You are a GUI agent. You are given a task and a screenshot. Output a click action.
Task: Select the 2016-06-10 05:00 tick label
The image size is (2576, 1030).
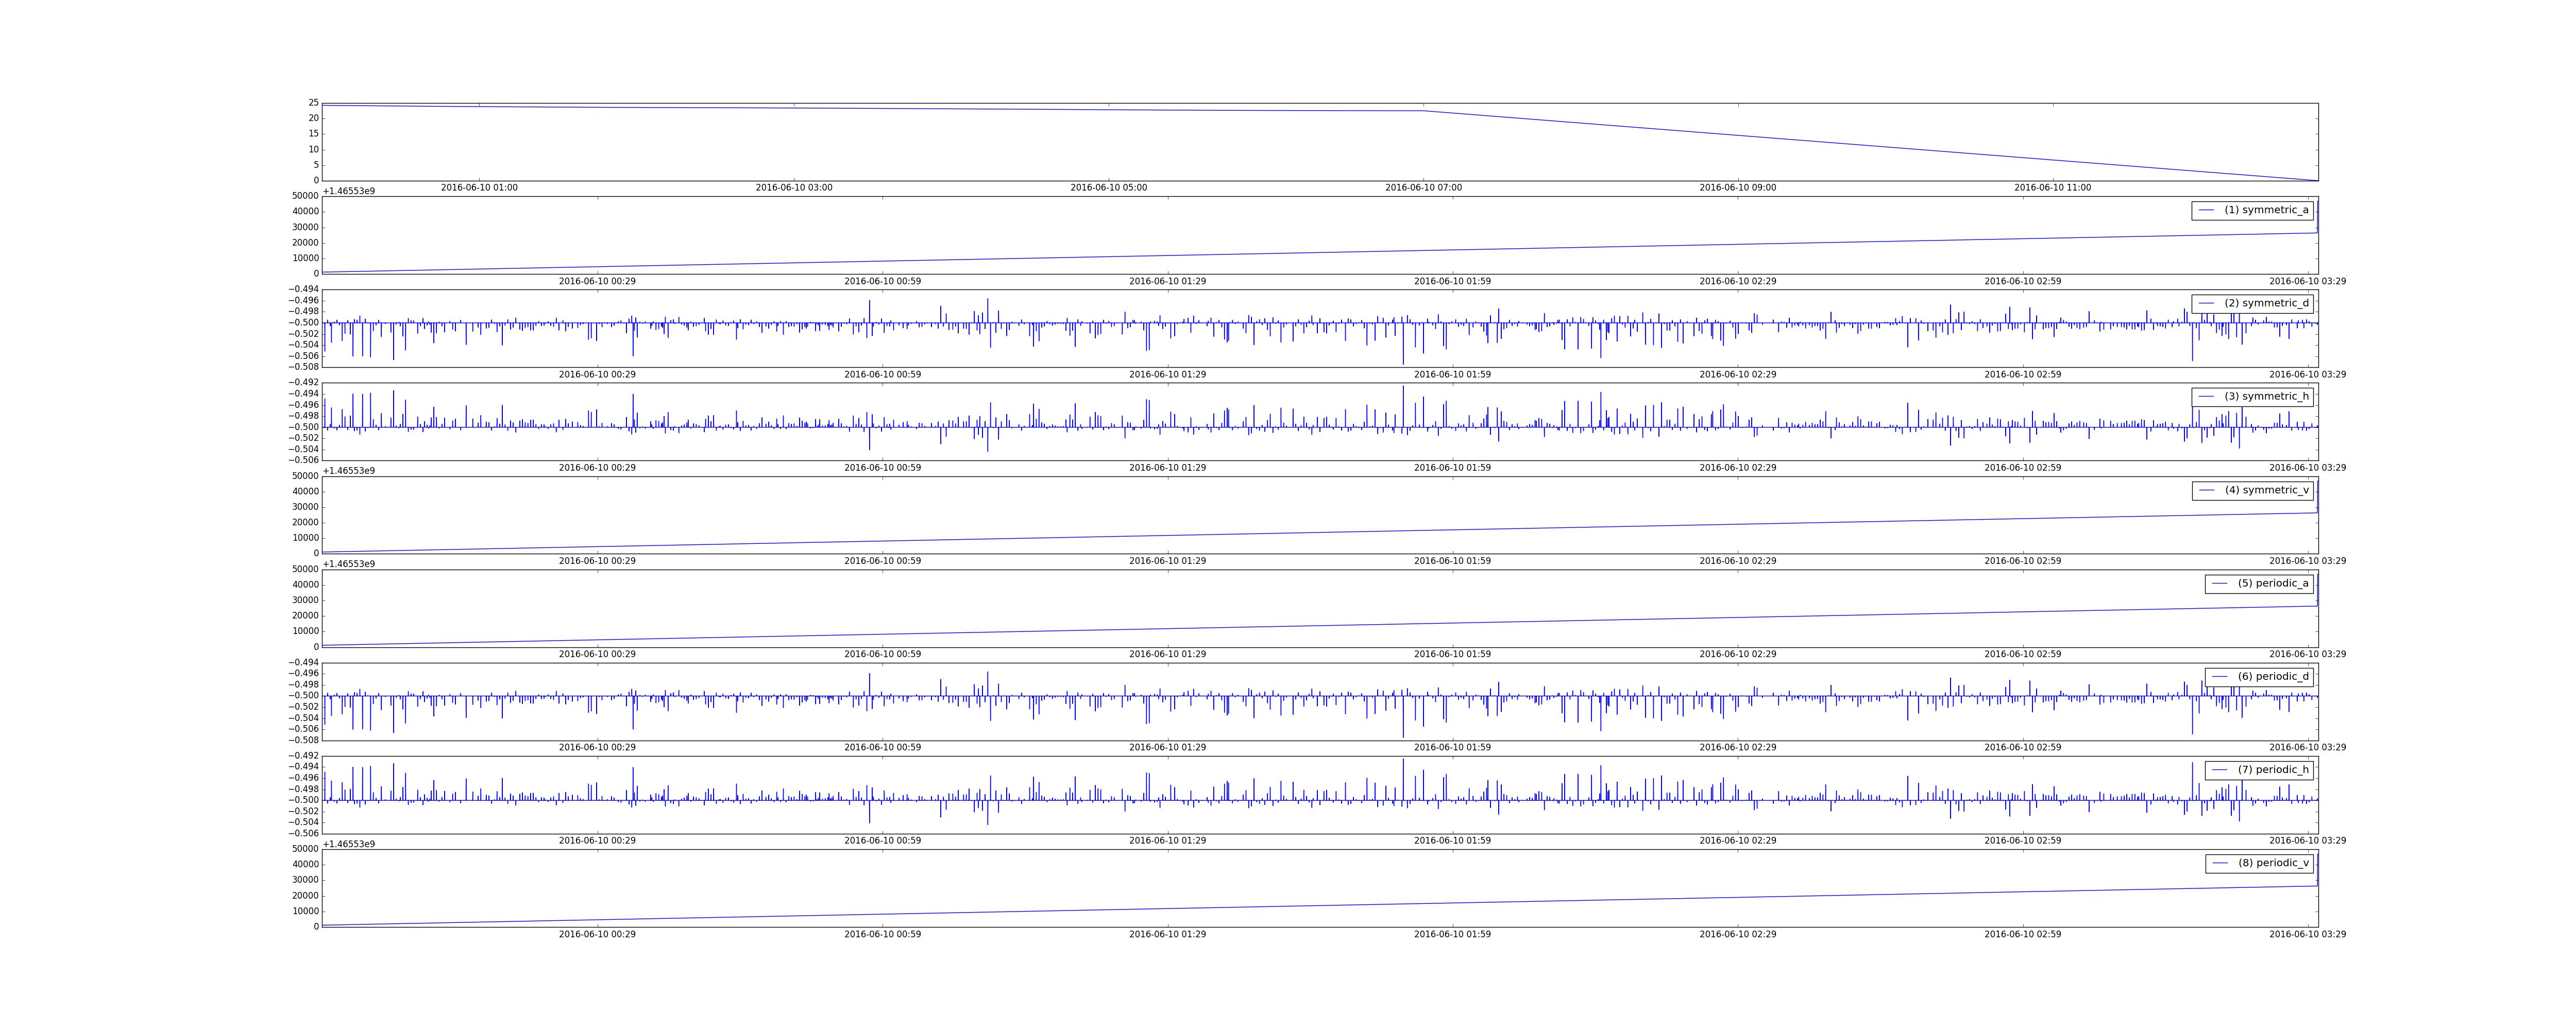click(x=1109, y=188)
